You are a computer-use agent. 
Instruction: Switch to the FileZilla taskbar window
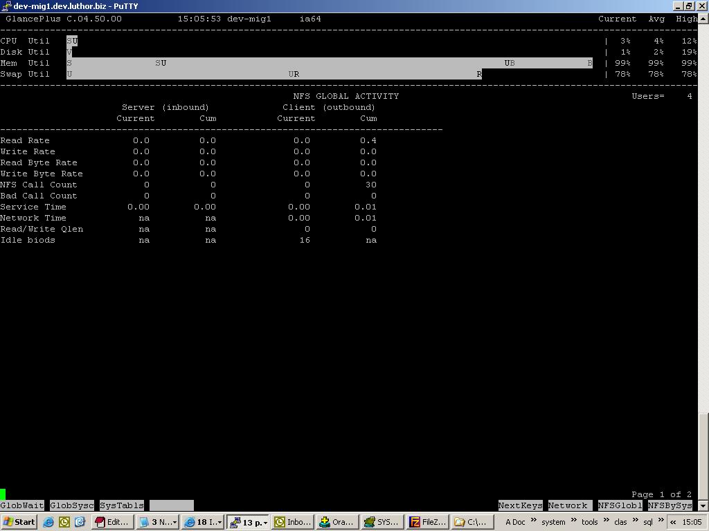427,522
